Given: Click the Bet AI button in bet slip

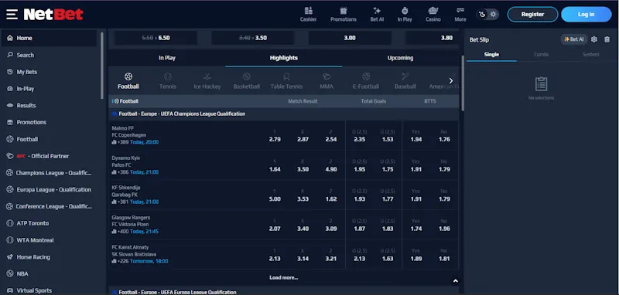Looking at the screenshot, I should click(x=574, y=39).
